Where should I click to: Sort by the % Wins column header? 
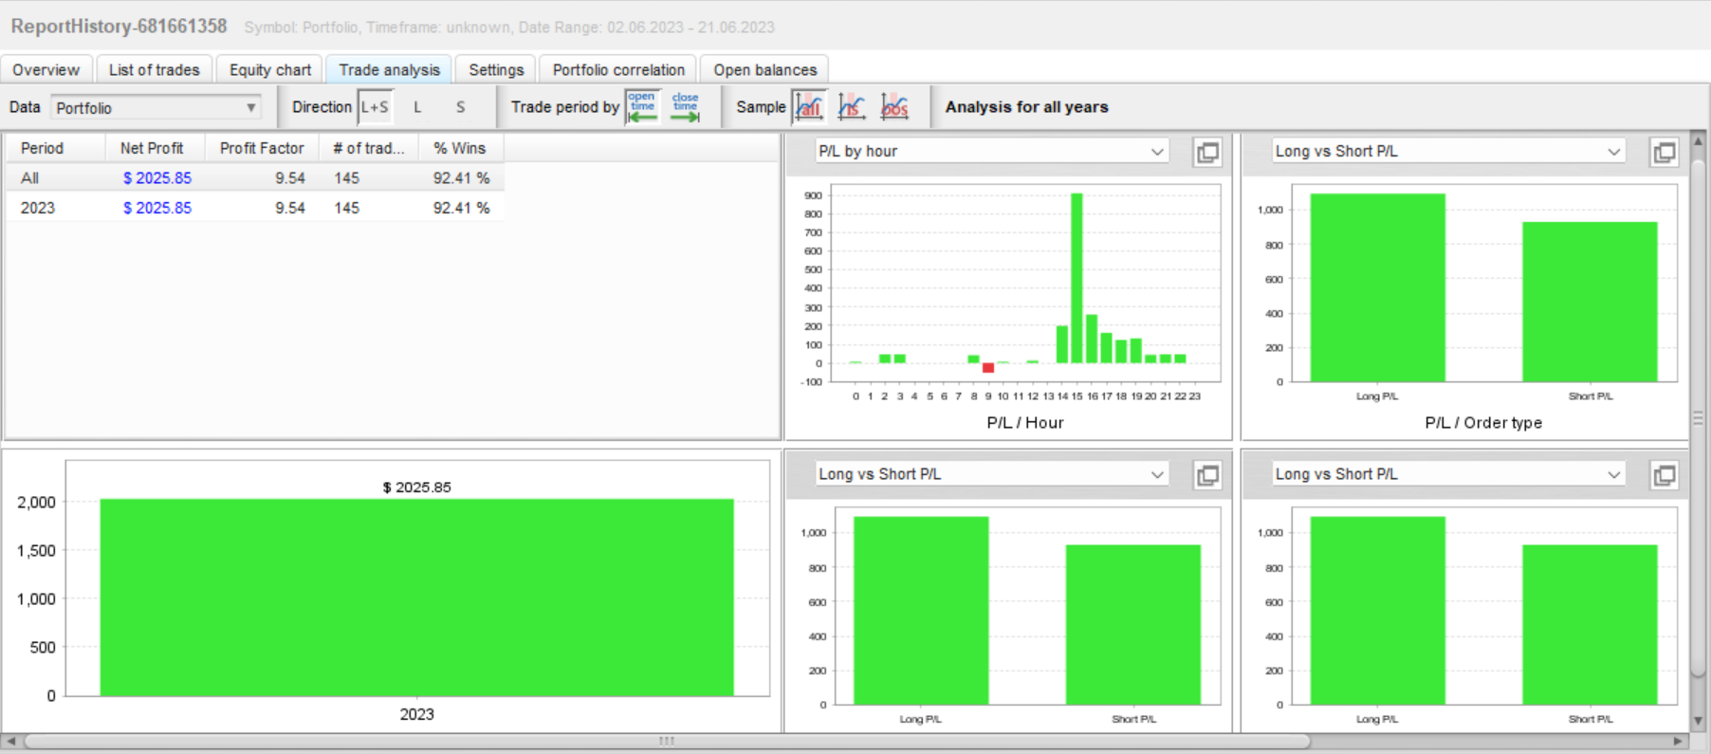tap(460, 148)
